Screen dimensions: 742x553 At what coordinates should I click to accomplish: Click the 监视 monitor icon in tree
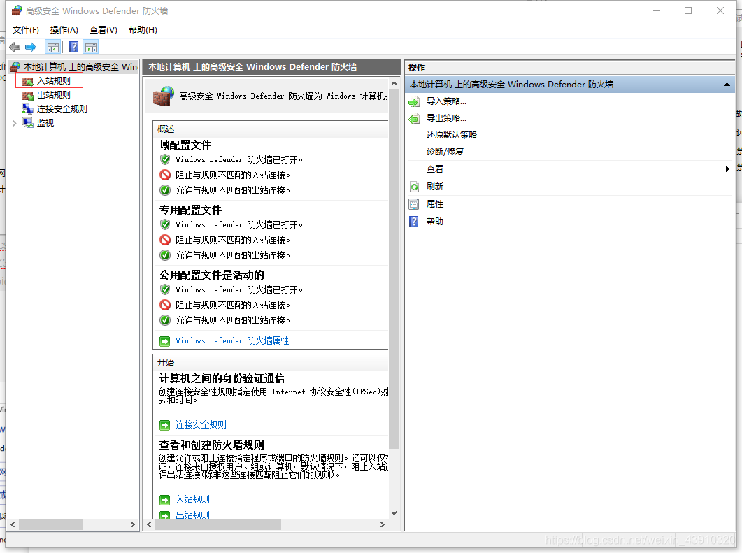[x=28, y=123]
